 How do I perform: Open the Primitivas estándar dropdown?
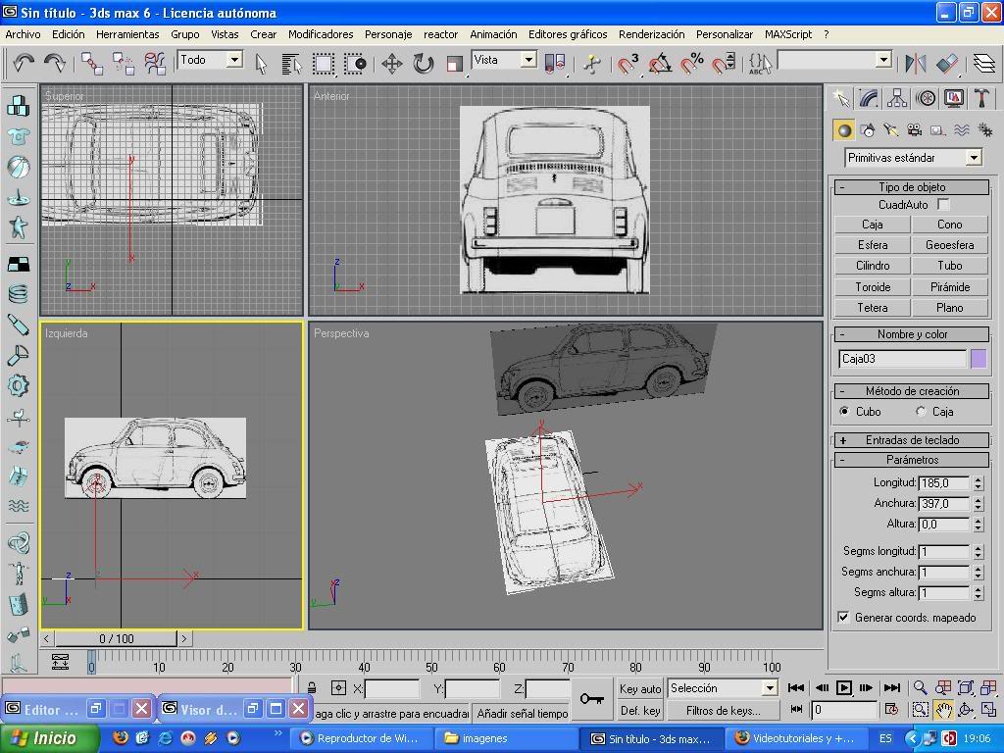[913, 158]
